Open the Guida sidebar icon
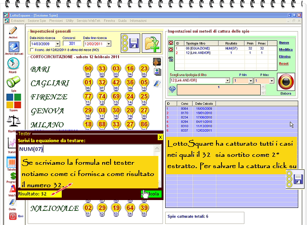307x225 pixels. [x=13, y=203]
